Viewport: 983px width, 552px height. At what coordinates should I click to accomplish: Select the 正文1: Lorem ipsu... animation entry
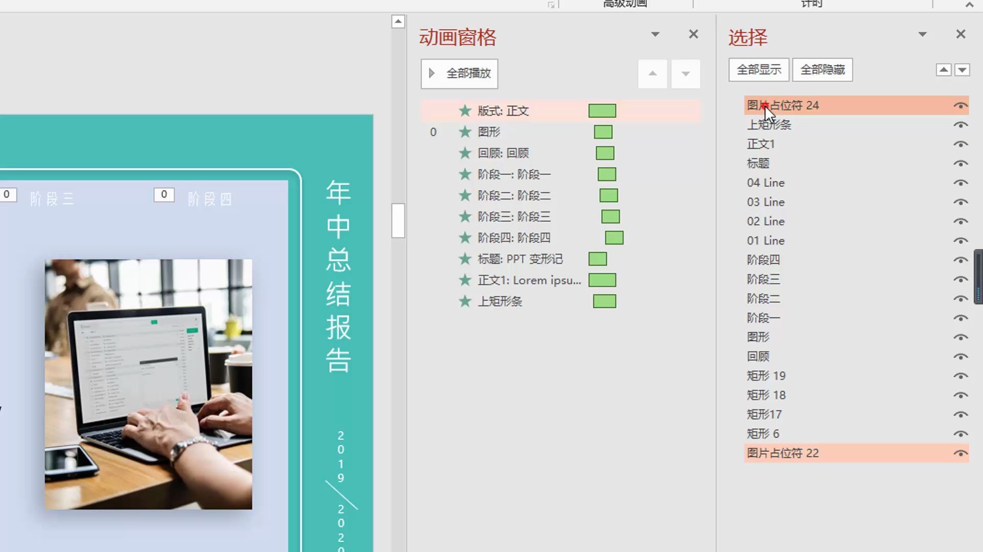pyautogui.click(x=561, y=280)
